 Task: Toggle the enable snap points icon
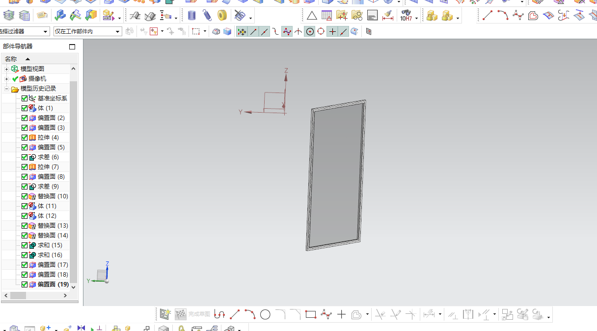242,32
